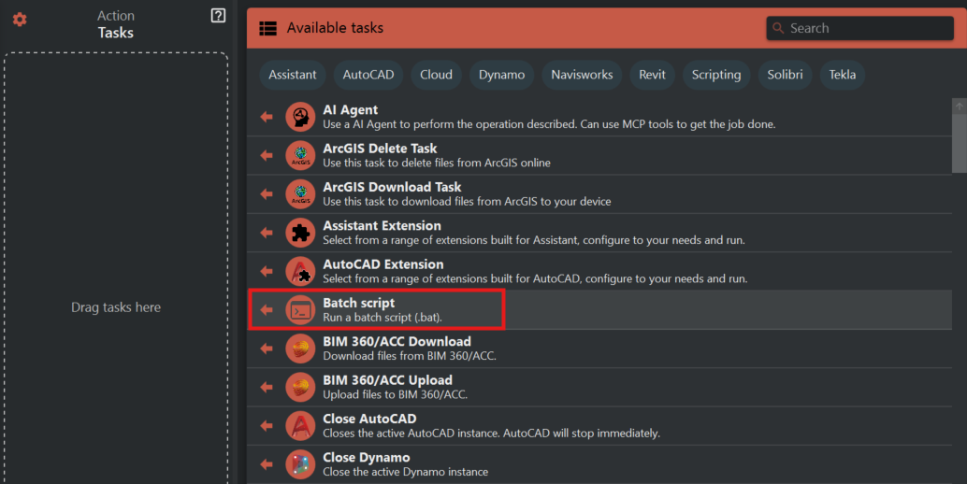Open the help question mark icon
Screen dimensions: 967x484
click(218, 15)
